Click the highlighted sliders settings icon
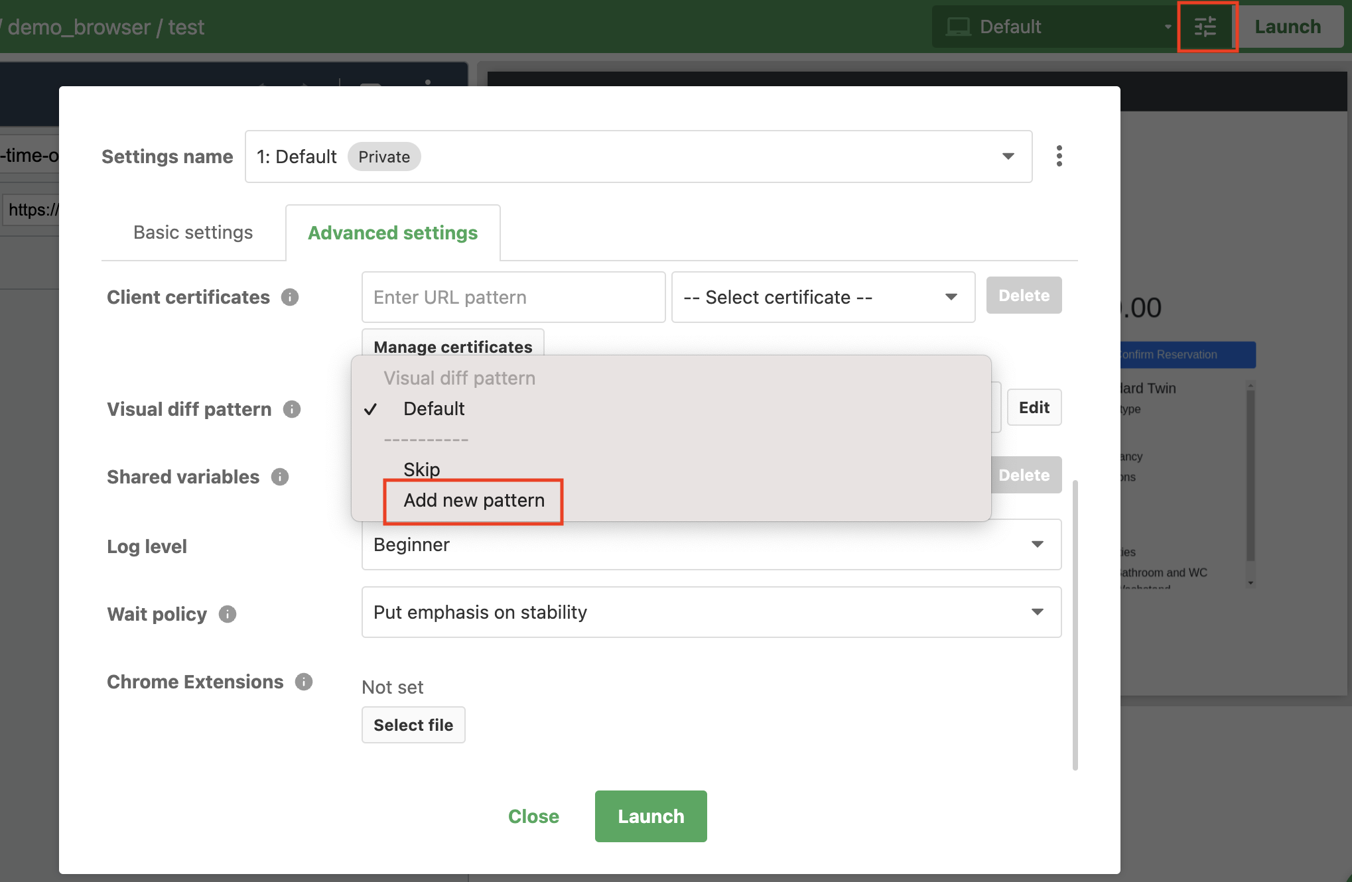Viewport: 1352px width, 882px height. (1206, 27)
